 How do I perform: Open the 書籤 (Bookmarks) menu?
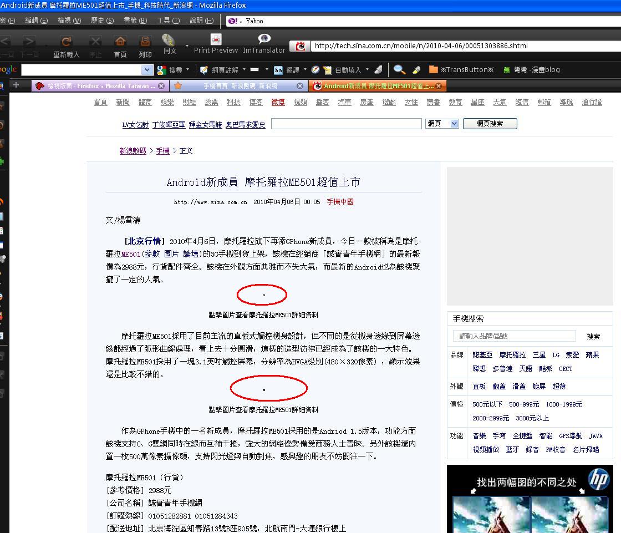tap(135, 21)
